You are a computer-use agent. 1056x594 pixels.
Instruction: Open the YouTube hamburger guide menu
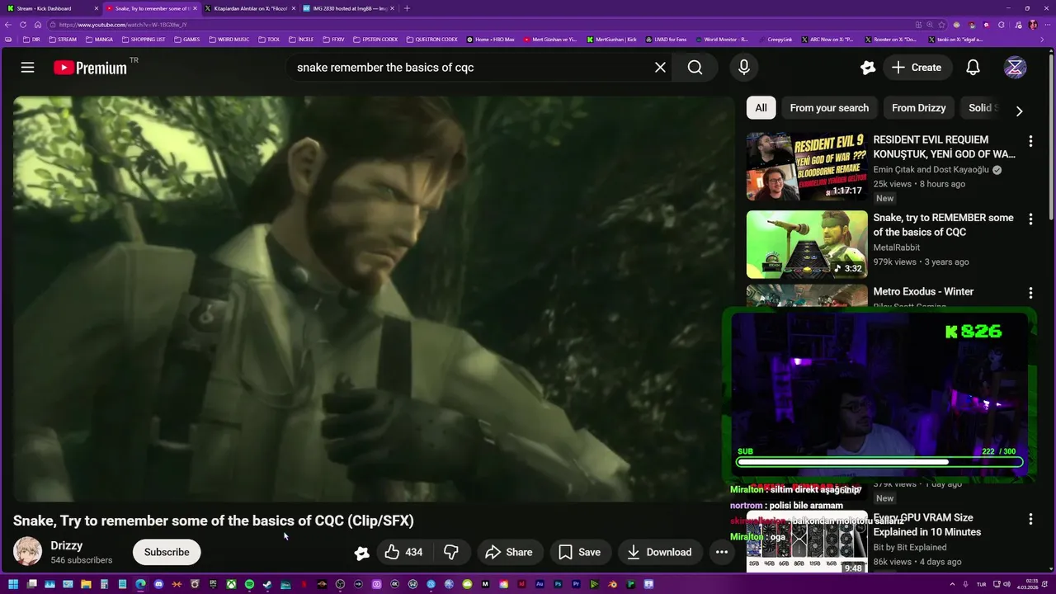[x=27, y=68]
